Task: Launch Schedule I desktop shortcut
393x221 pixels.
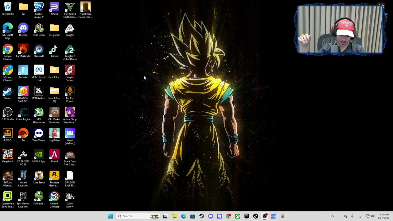Action: click(39, 198)
